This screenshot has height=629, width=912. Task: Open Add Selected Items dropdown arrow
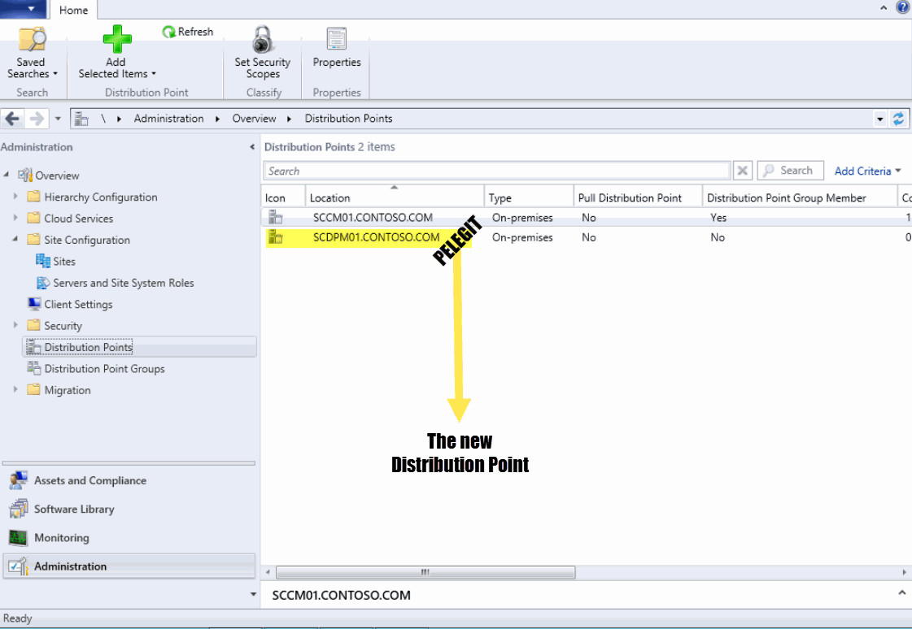click(x=154, y=74)
